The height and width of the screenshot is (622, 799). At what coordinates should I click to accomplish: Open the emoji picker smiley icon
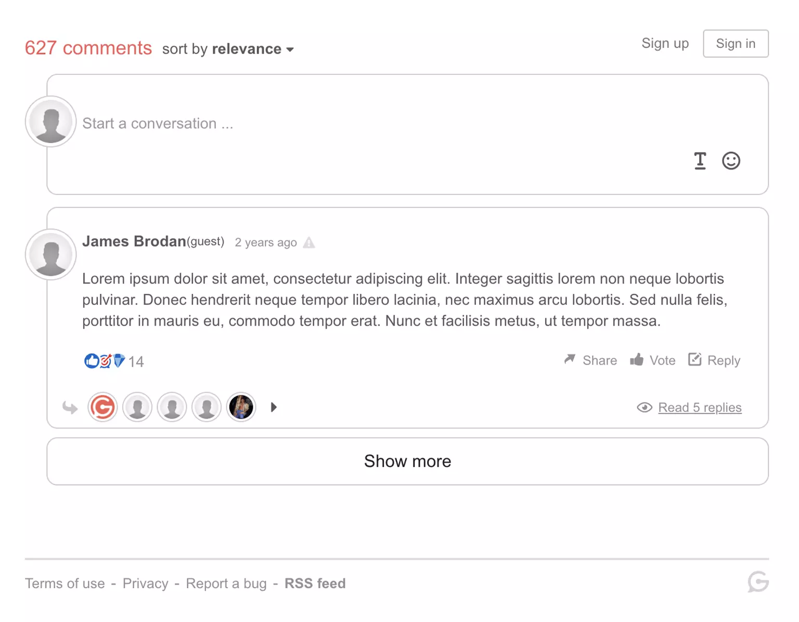731,161
